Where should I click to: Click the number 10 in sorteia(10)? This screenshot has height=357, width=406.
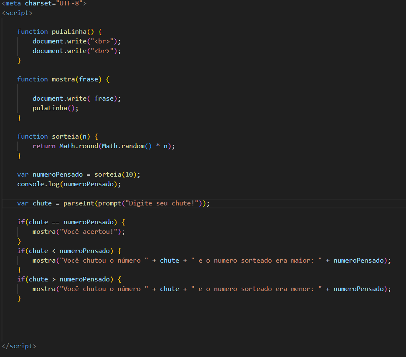[129, 175]
